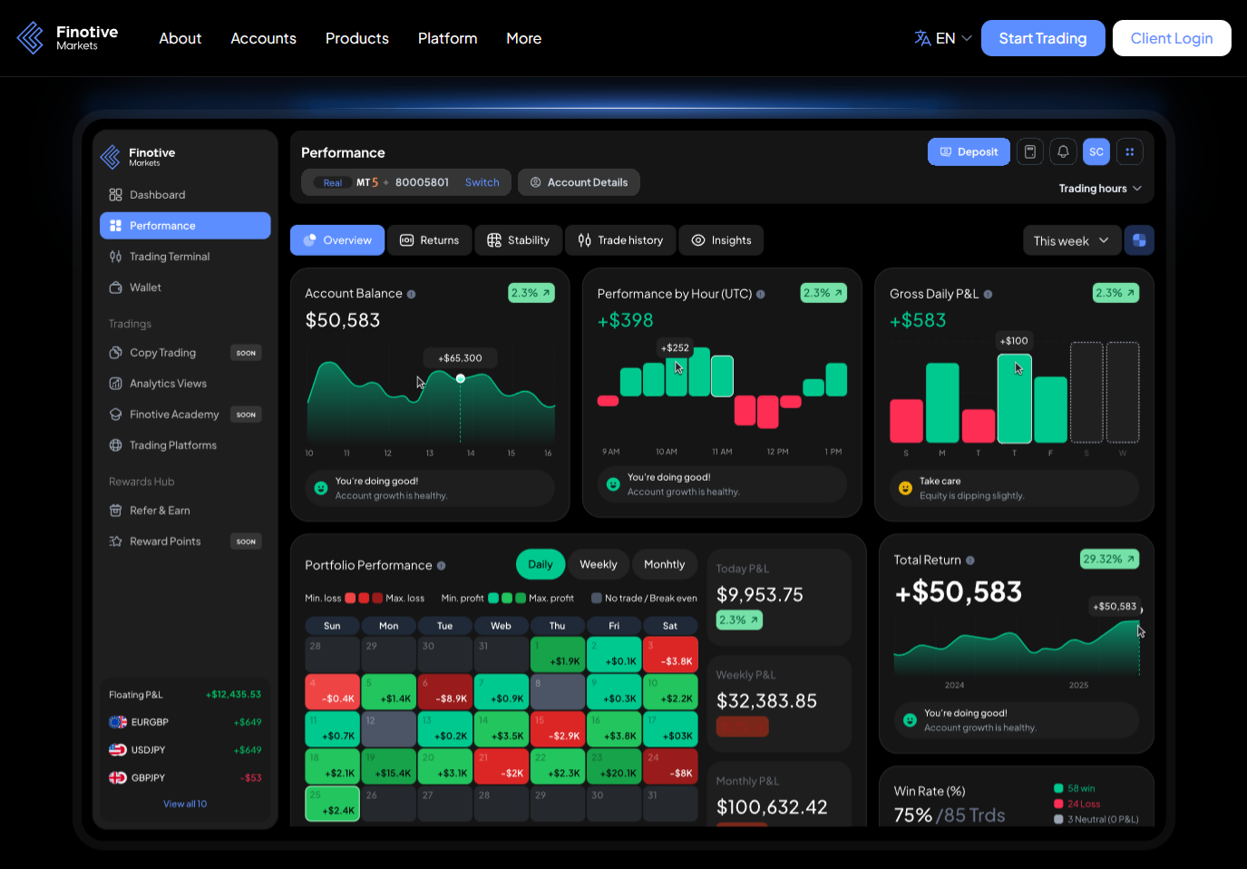Click the Wallet sidebar icon
The height and width of the screenshot is (869, 1247).
(115, 288)
